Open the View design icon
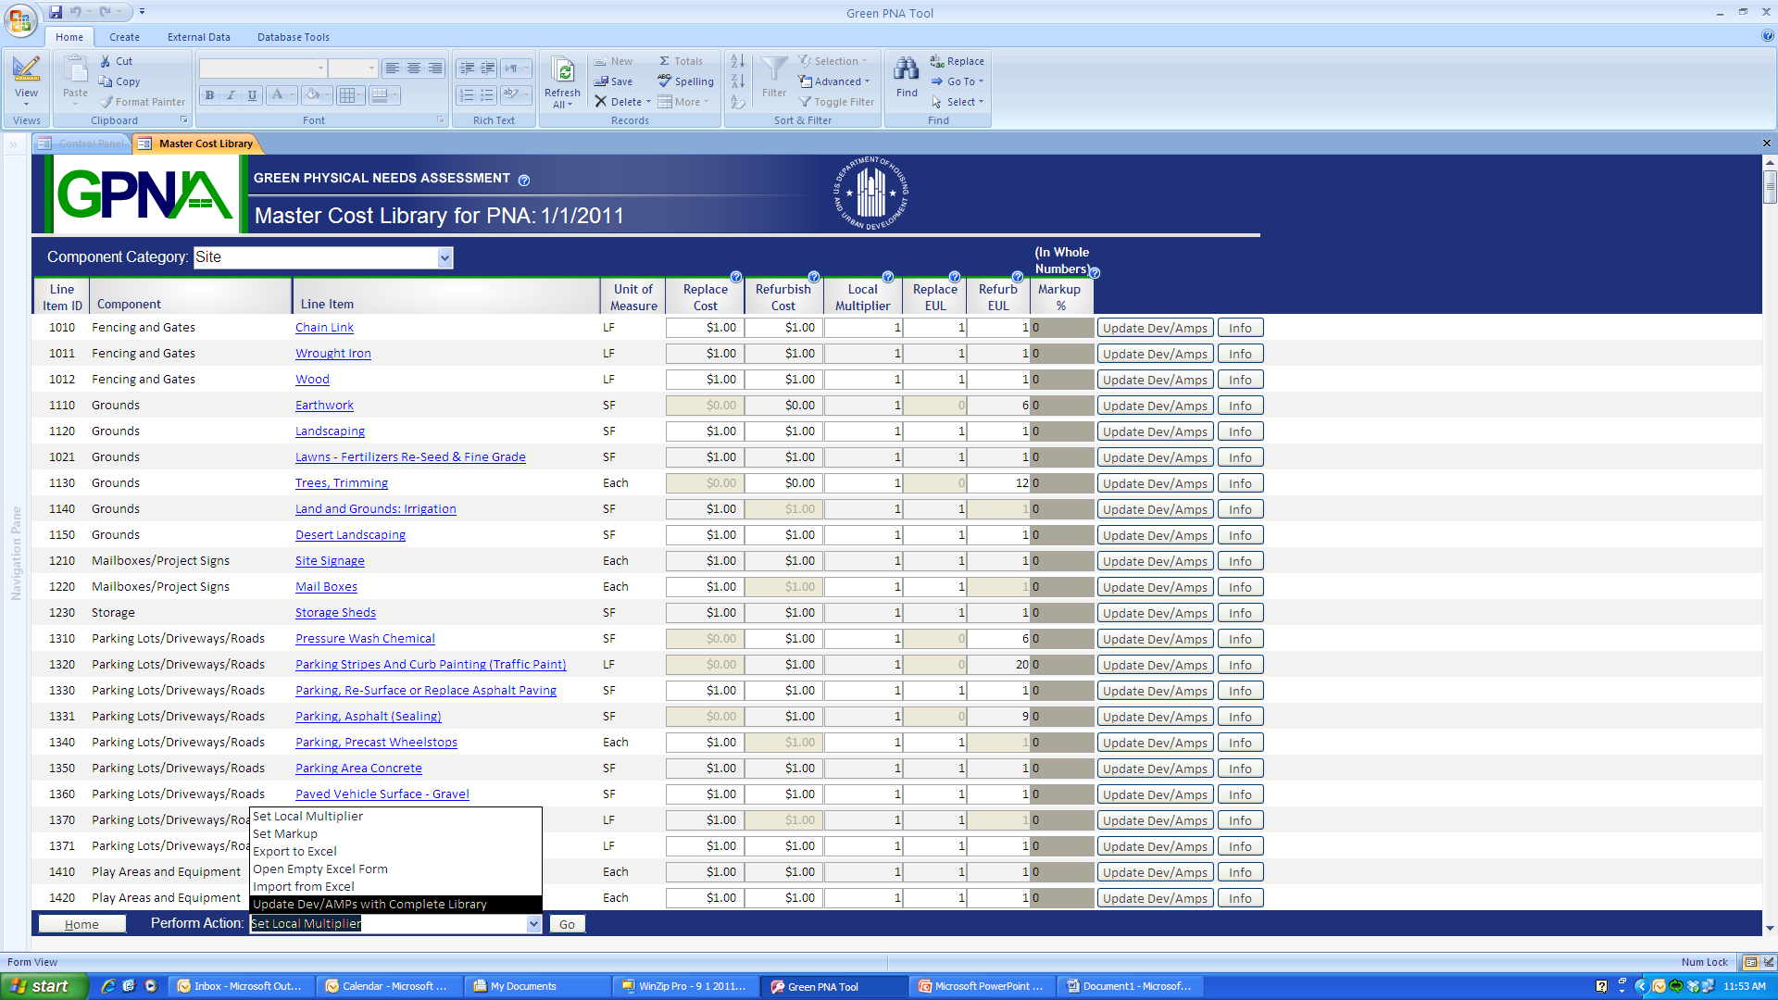 (x=26, y=69)
